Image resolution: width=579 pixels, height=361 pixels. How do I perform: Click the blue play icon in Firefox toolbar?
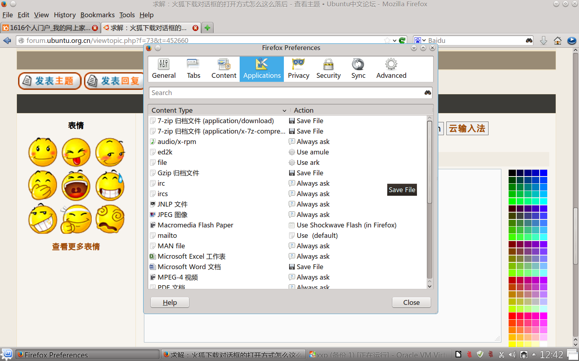(572, 41)
